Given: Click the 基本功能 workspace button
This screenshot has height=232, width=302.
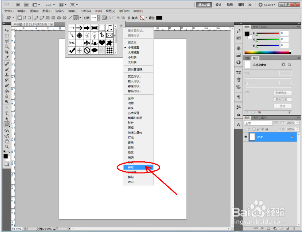Looking at the screenshot, I should 204,5.
